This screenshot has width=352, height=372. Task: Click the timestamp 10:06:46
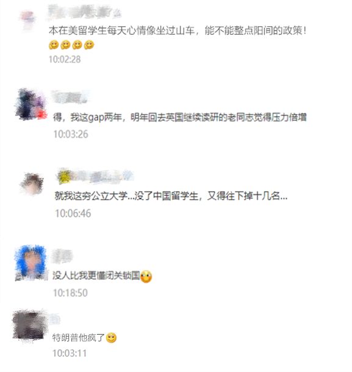coord(73,213)
